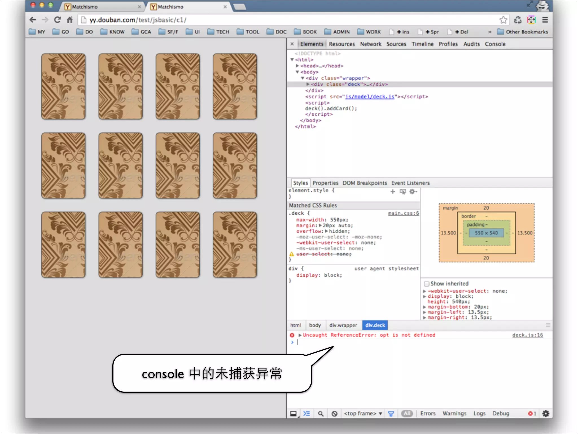The width and height of the screenshot is (578, 434).
Task: Collapse the div class wrapper node
Action: [x=302, y=78]
